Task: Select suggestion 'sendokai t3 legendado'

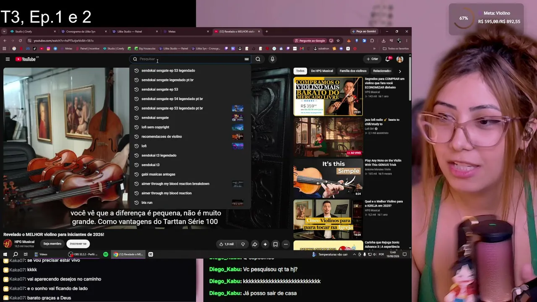Action: tap(190, 156)
